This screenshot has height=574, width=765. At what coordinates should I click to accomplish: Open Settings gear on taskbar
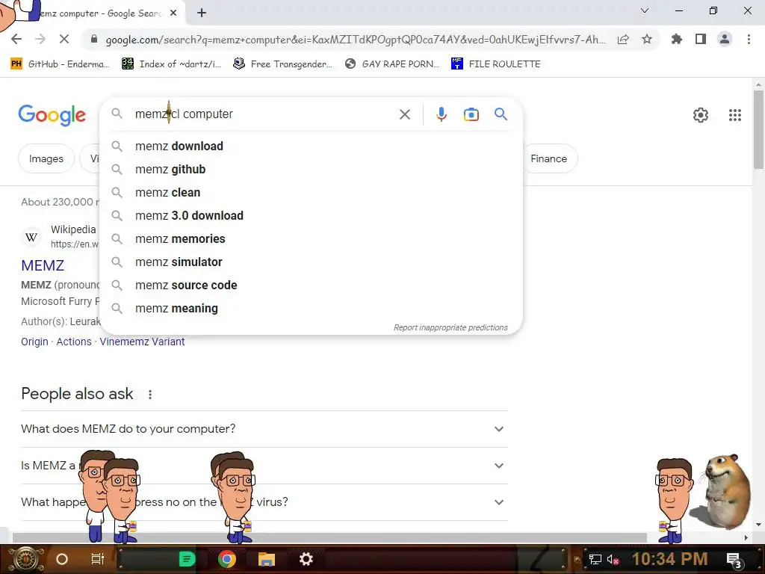point(306,559)
